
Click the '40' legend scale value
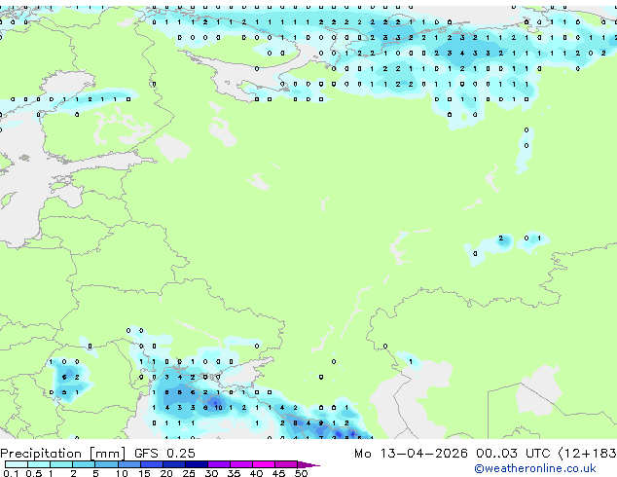tap(256, 473)
